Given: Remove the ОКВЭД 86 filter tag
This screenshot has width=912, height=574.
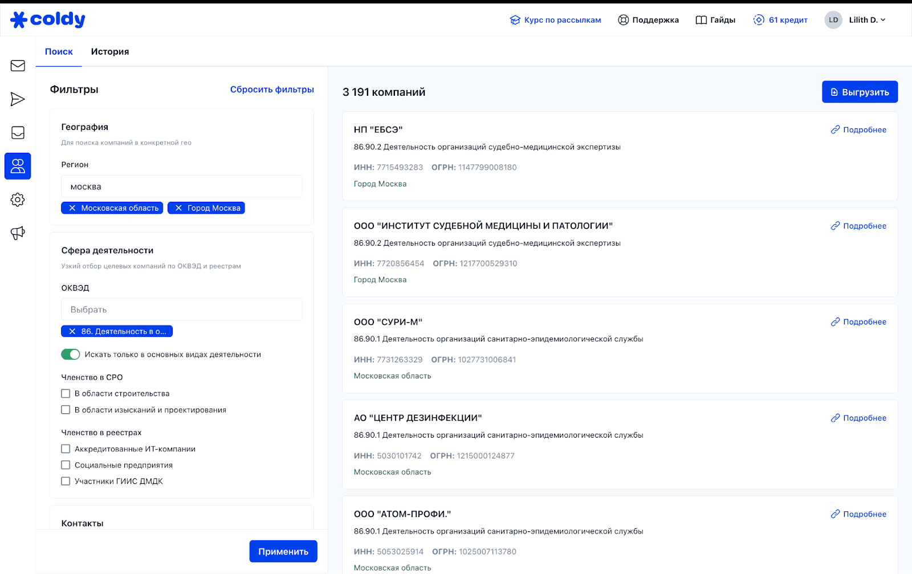Looking at the screenshot, I should 72,331.
